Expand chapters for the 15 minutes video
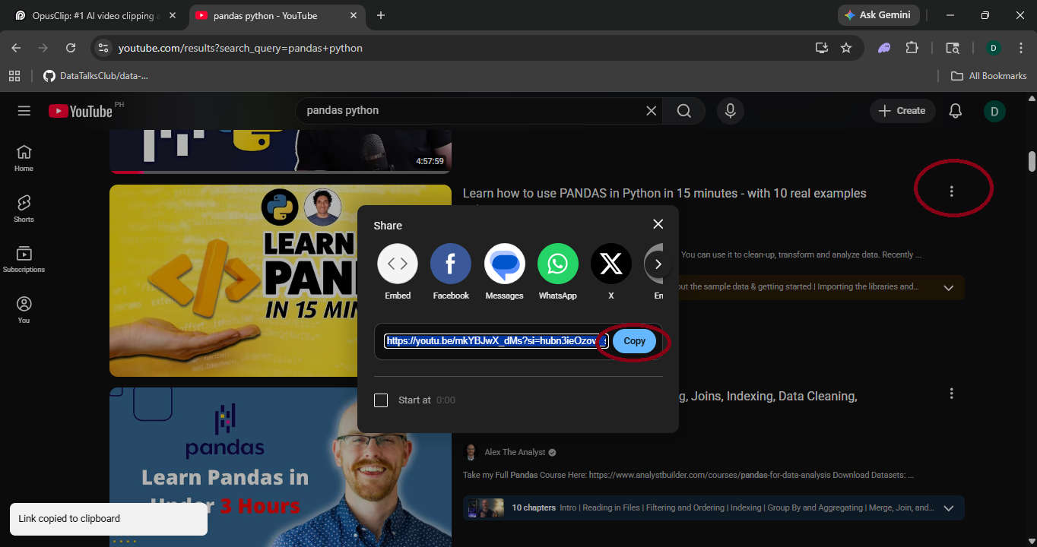The image size is (1037, 547). tap(949, 288)
